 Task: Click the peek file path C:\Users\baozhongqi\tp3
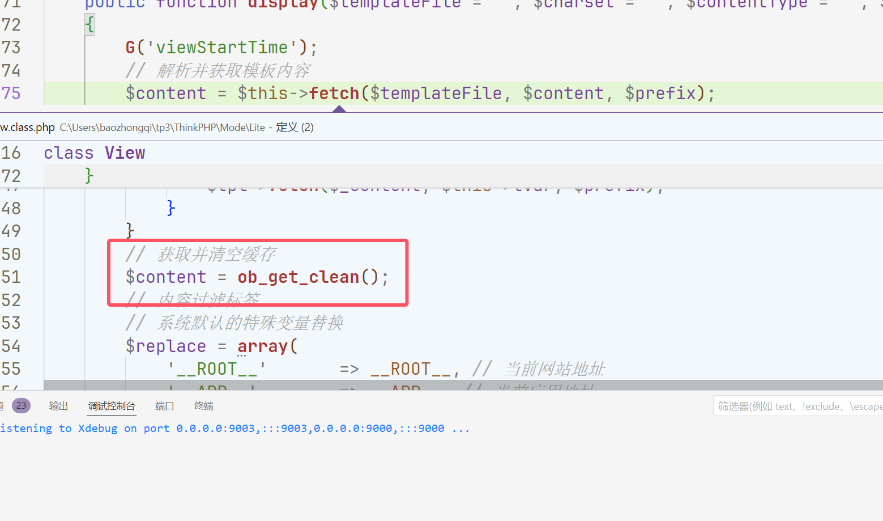pos(162,128)
